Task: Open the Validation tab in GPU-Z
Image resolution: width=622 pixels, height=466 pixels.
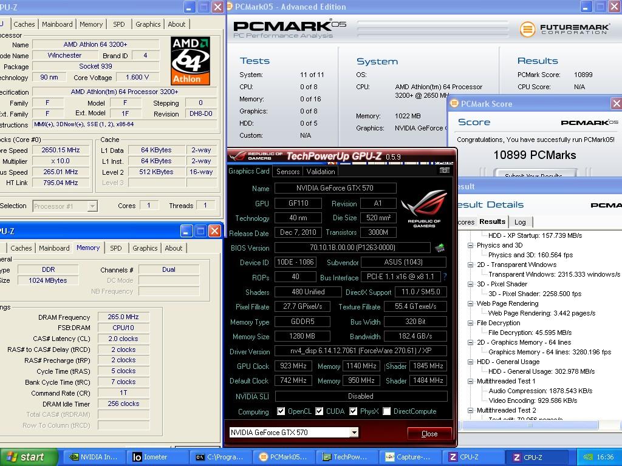Action: pyautogui.click(x=321, y=172)
